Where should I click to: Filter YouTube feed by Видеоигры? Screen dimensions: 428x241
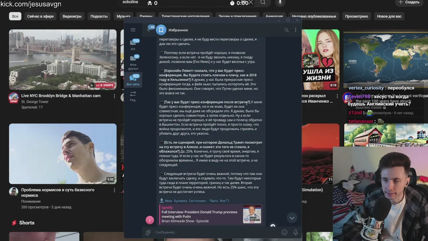pos(72,16)
